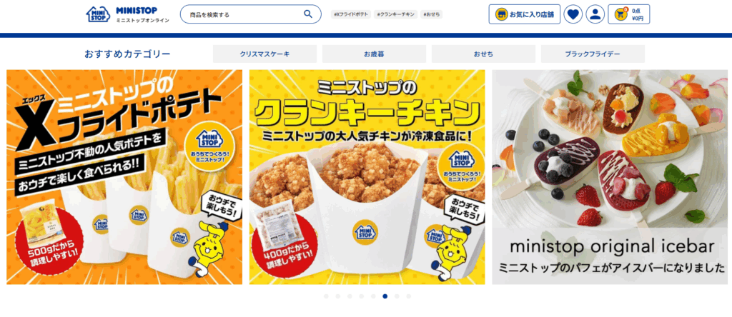
Task: Select the #クランキーチキン hashtag
Action: click(x=395, y=14)
